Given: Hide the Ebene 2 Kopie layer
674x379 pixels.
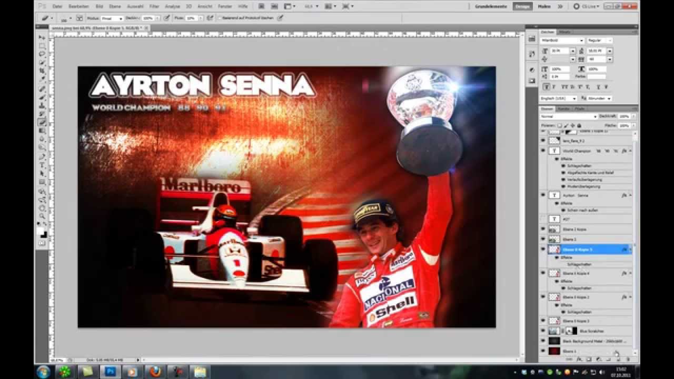Looking at the screenshot, I should (543, 229).
